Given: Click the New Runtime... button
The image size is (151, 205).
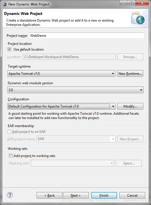Looking at the screenshot, I should tap(130, 74).
